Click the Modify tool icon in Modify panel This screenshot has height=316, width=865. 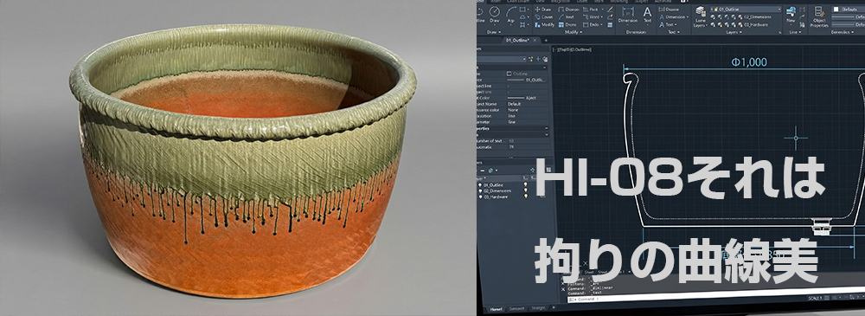click(537, 25)
